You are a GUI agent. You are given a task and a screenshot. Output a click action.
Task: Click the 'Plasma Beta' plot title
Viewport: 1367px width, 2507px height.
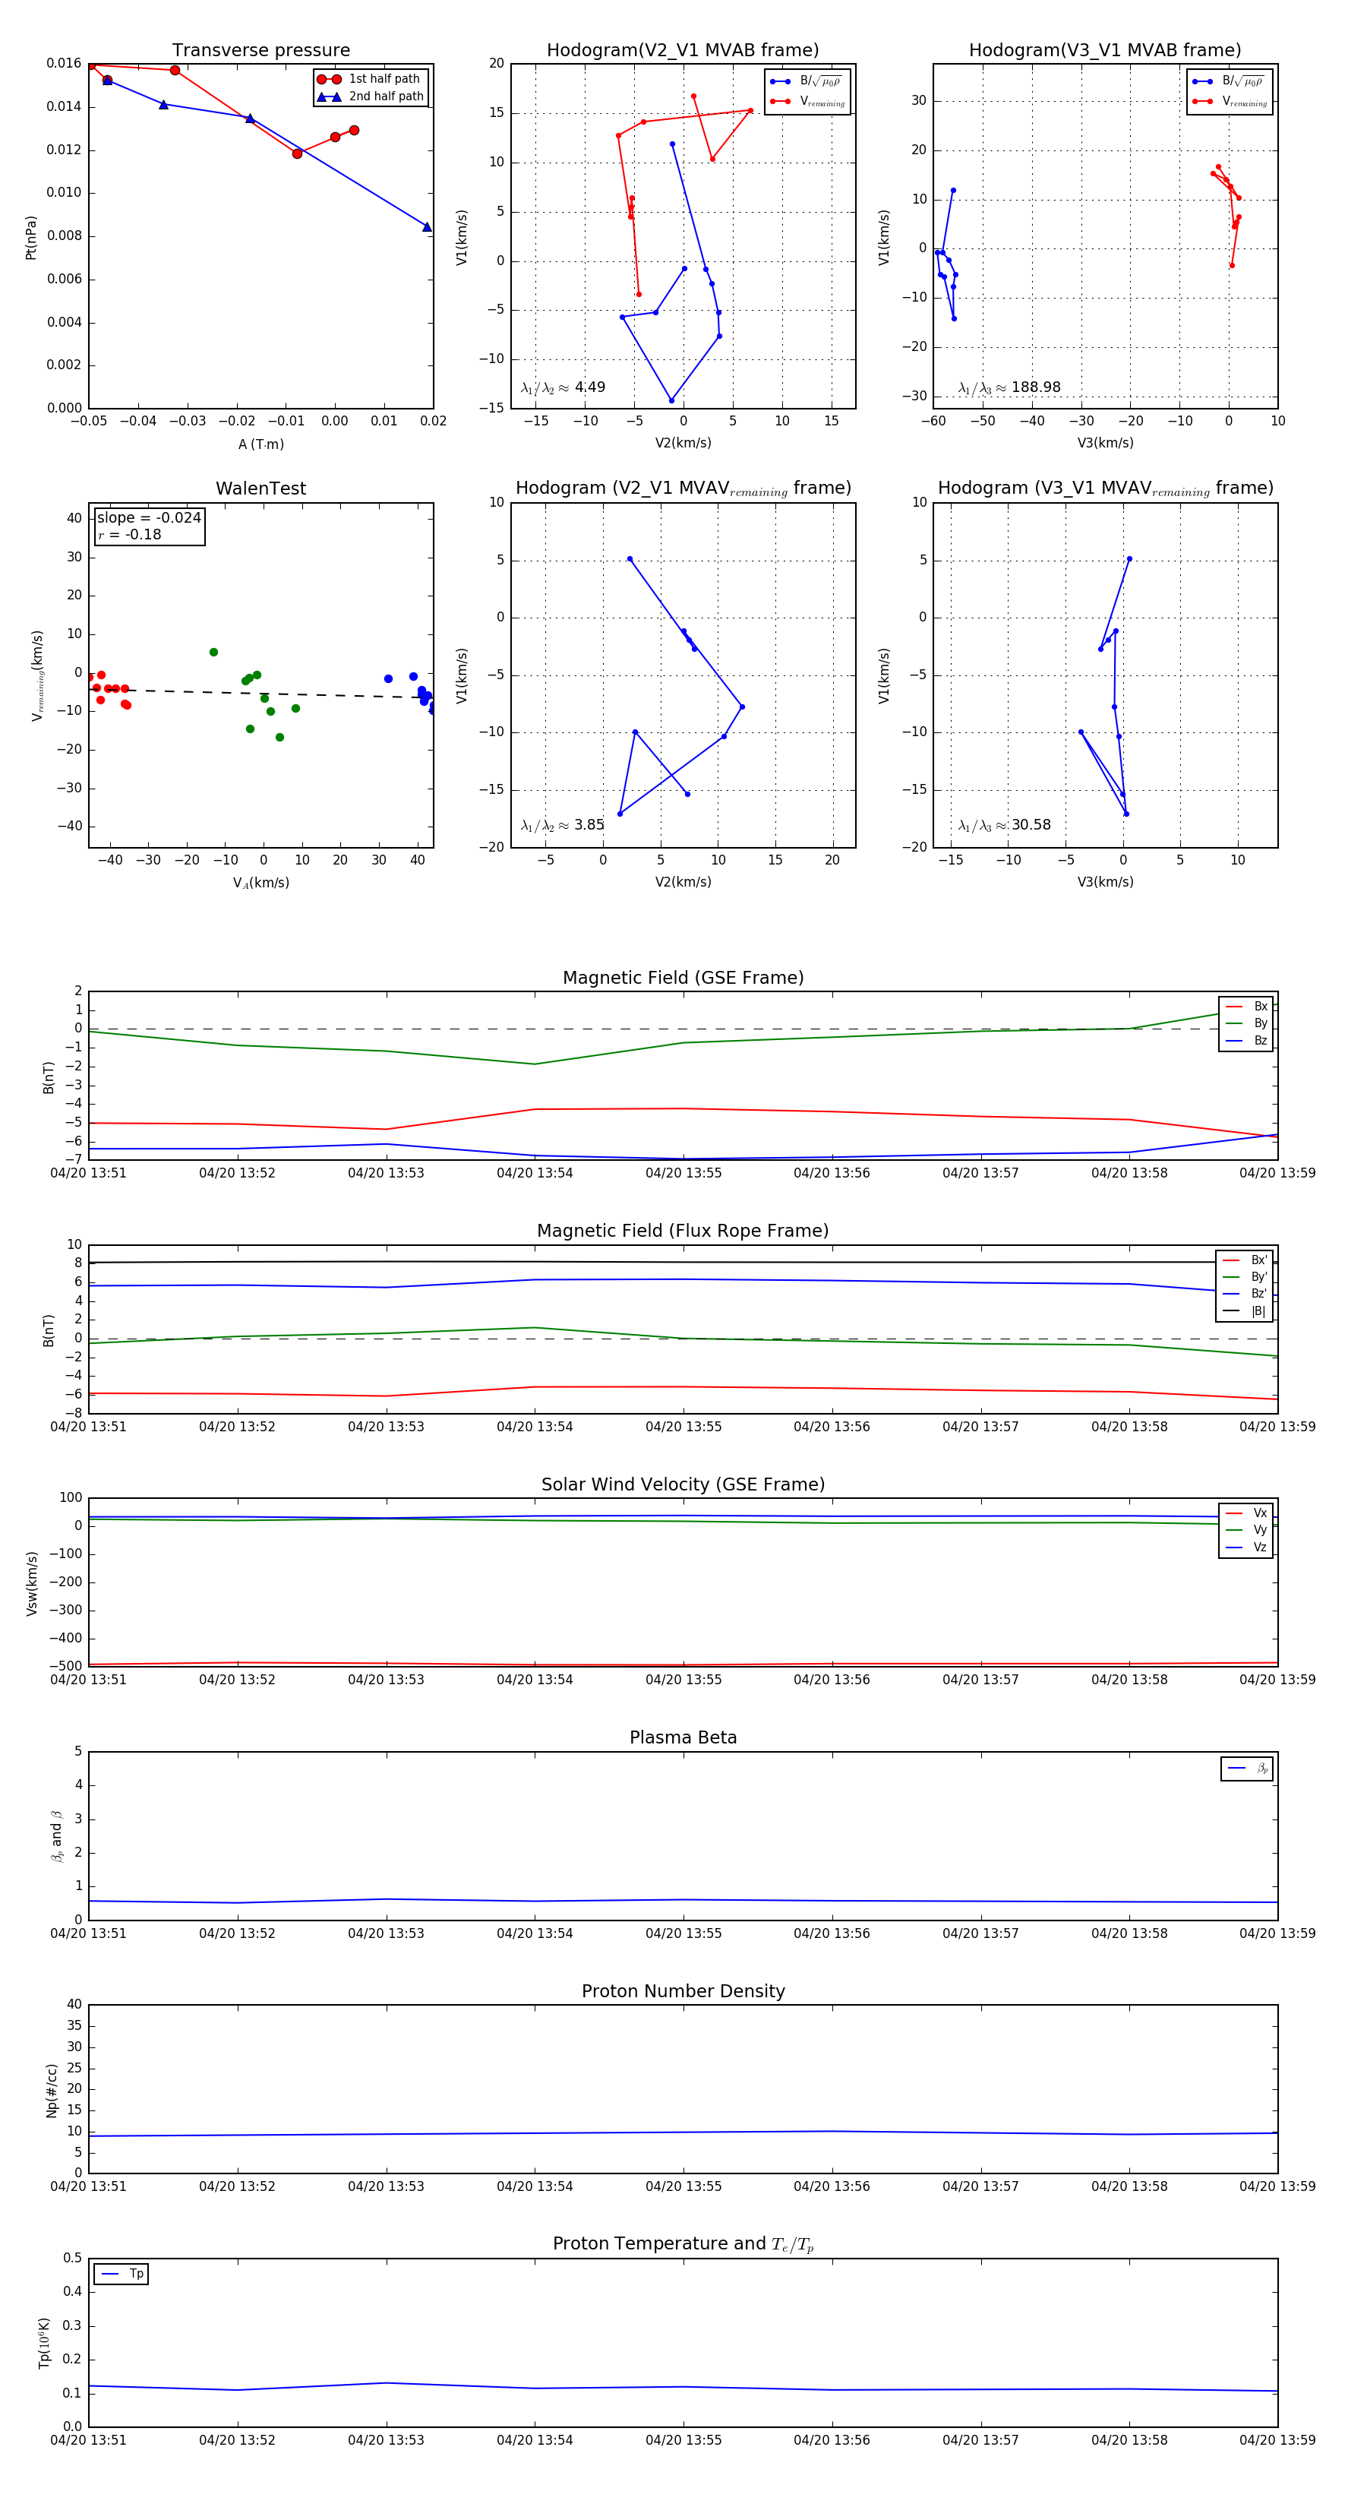(683, 1738)
